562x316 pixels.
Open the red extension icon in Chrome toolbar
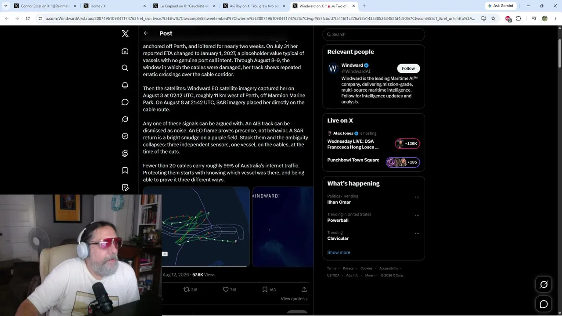[508, 18]
